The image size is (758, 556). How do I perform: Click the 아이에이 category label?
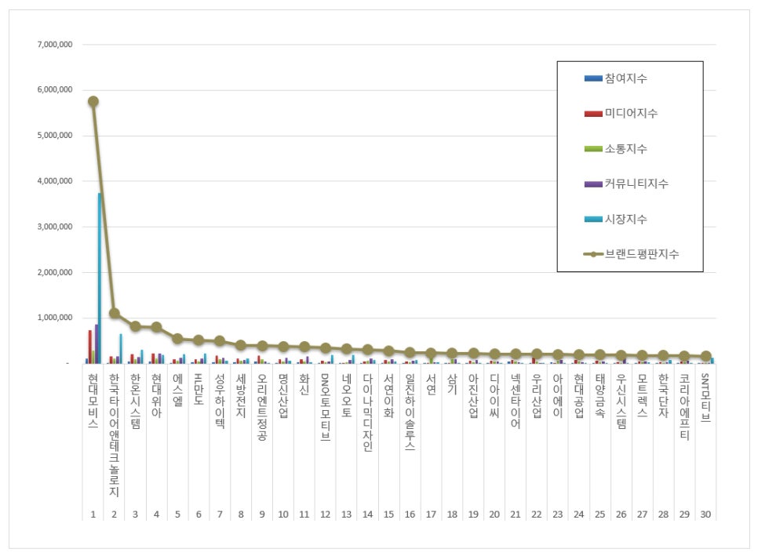557,395
